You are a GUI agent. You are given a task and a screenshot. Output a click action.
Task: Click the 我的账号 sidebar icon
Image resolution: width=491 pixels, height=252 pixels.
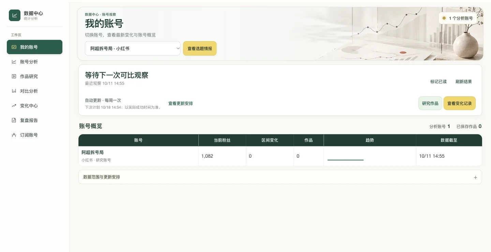14,47
